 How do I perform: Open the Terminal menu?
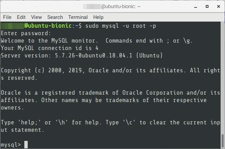78,17
